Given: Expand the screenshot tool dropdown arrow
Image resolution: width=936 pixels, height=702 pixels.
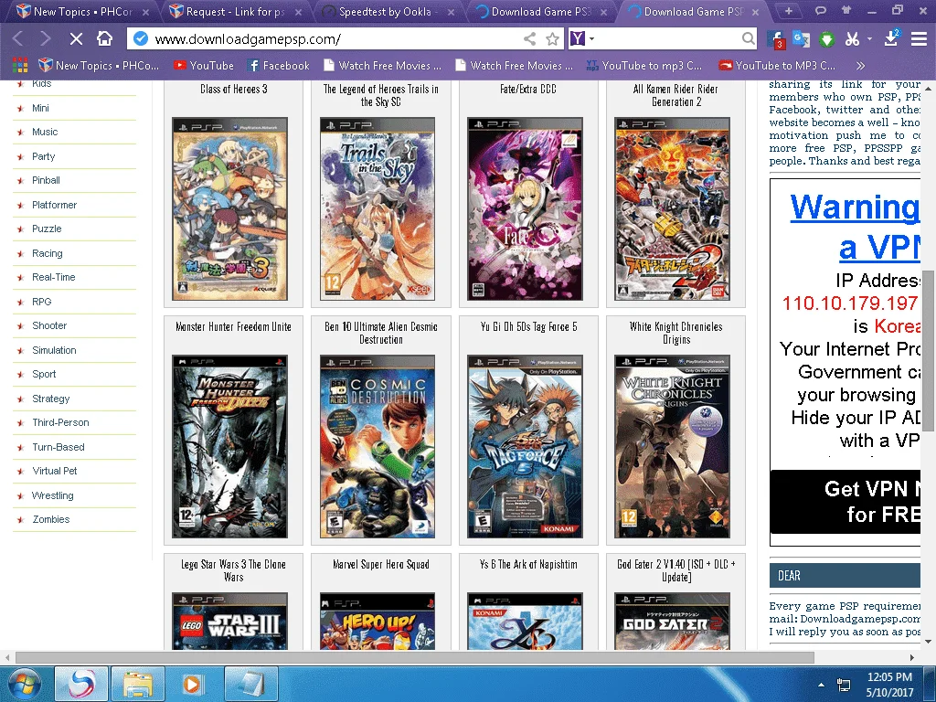Looking at the screenshot, I should click(869, 38).
